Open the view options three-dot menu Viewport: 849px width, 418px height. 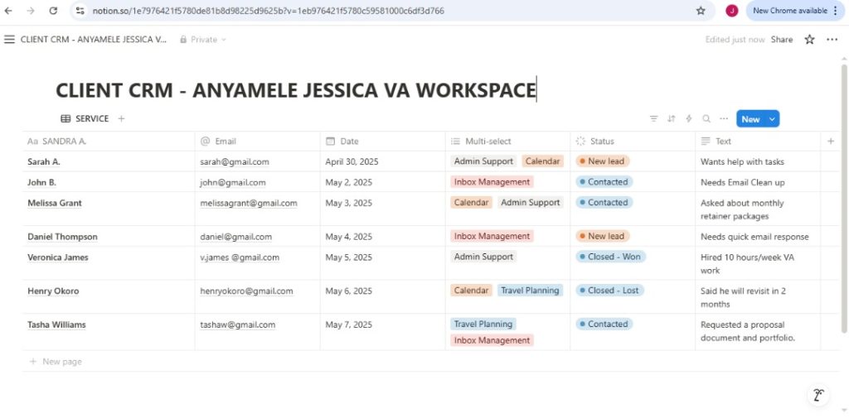pyautogui.click(x=724, y=119)
